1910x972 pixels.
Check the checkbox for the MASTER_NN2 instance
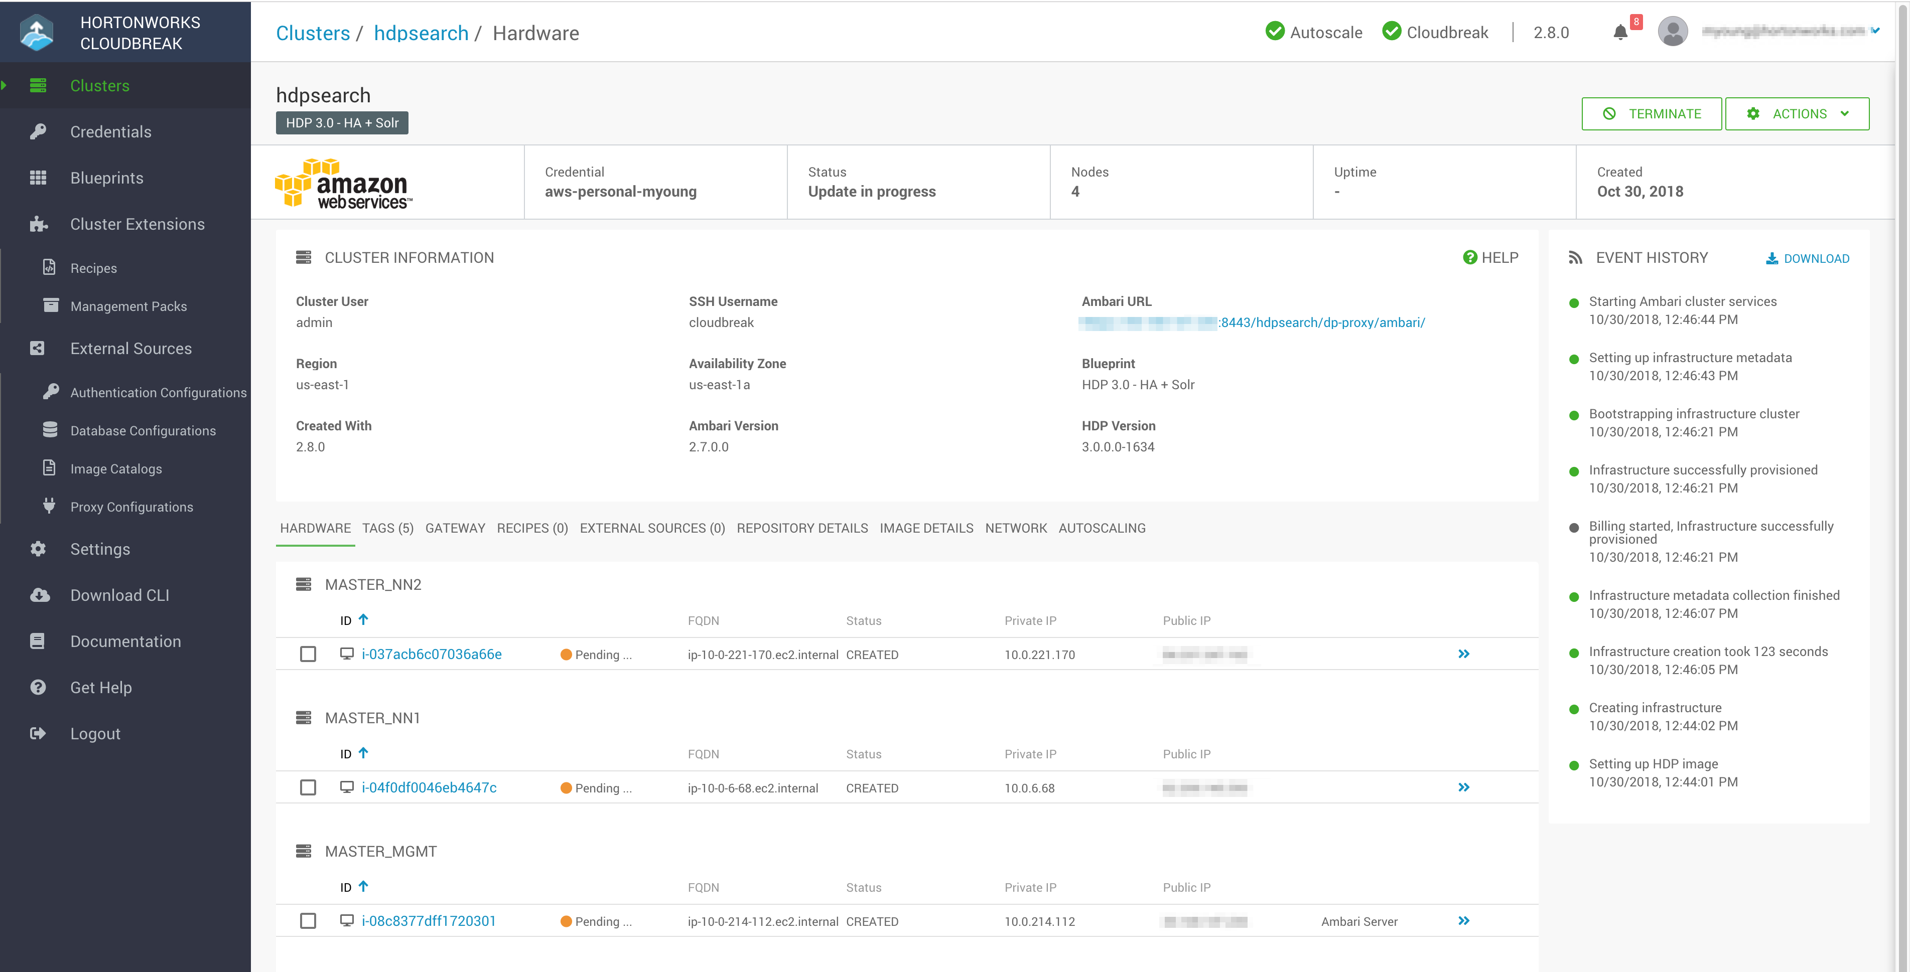tap(309, 654)
